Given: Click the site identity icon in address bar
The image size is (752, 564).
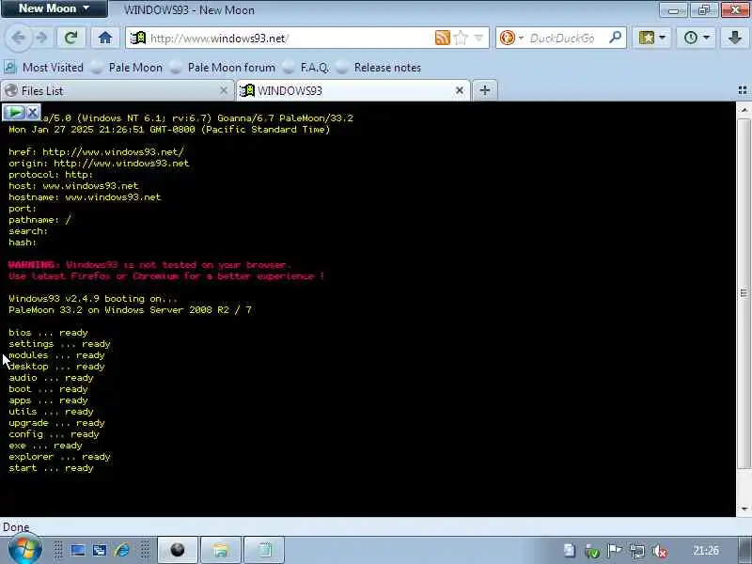Looking at the screenshot, I should [x=138, y=38].
